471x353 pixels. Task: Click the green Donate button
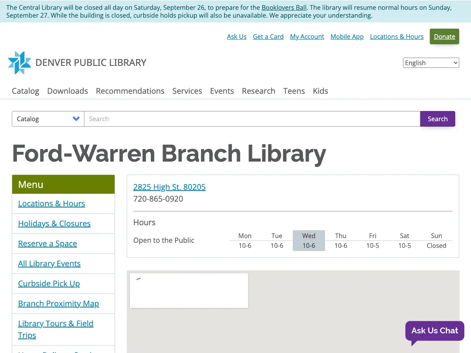point(444,36)
